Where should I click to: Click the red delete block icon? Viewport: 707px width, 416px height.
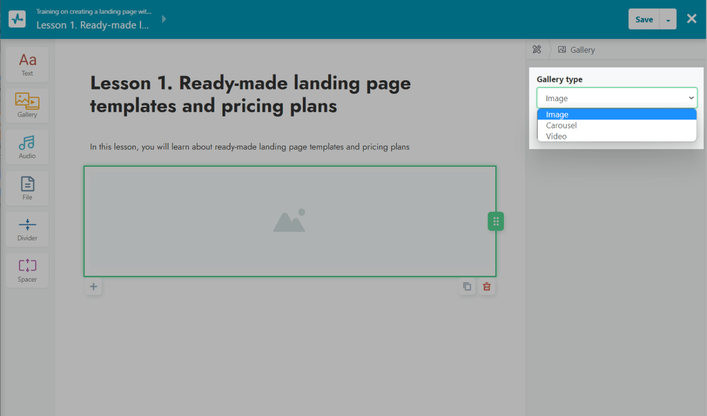(487, 287)
